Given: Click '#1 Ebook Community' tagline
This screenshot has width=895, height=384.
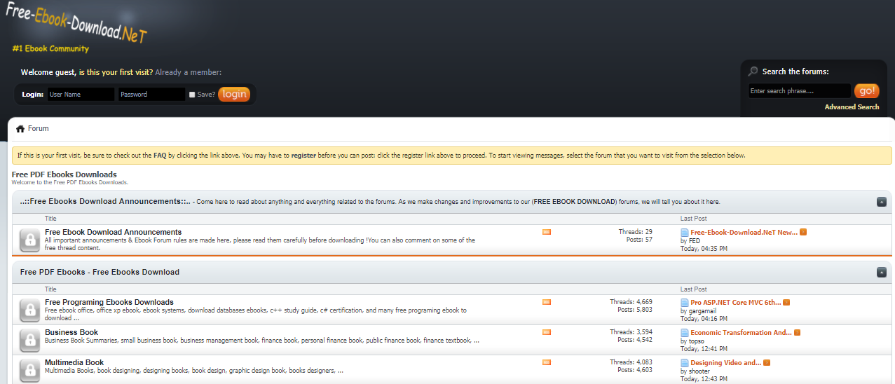Looking at the screenshot, I should click(x=50, y=48).
